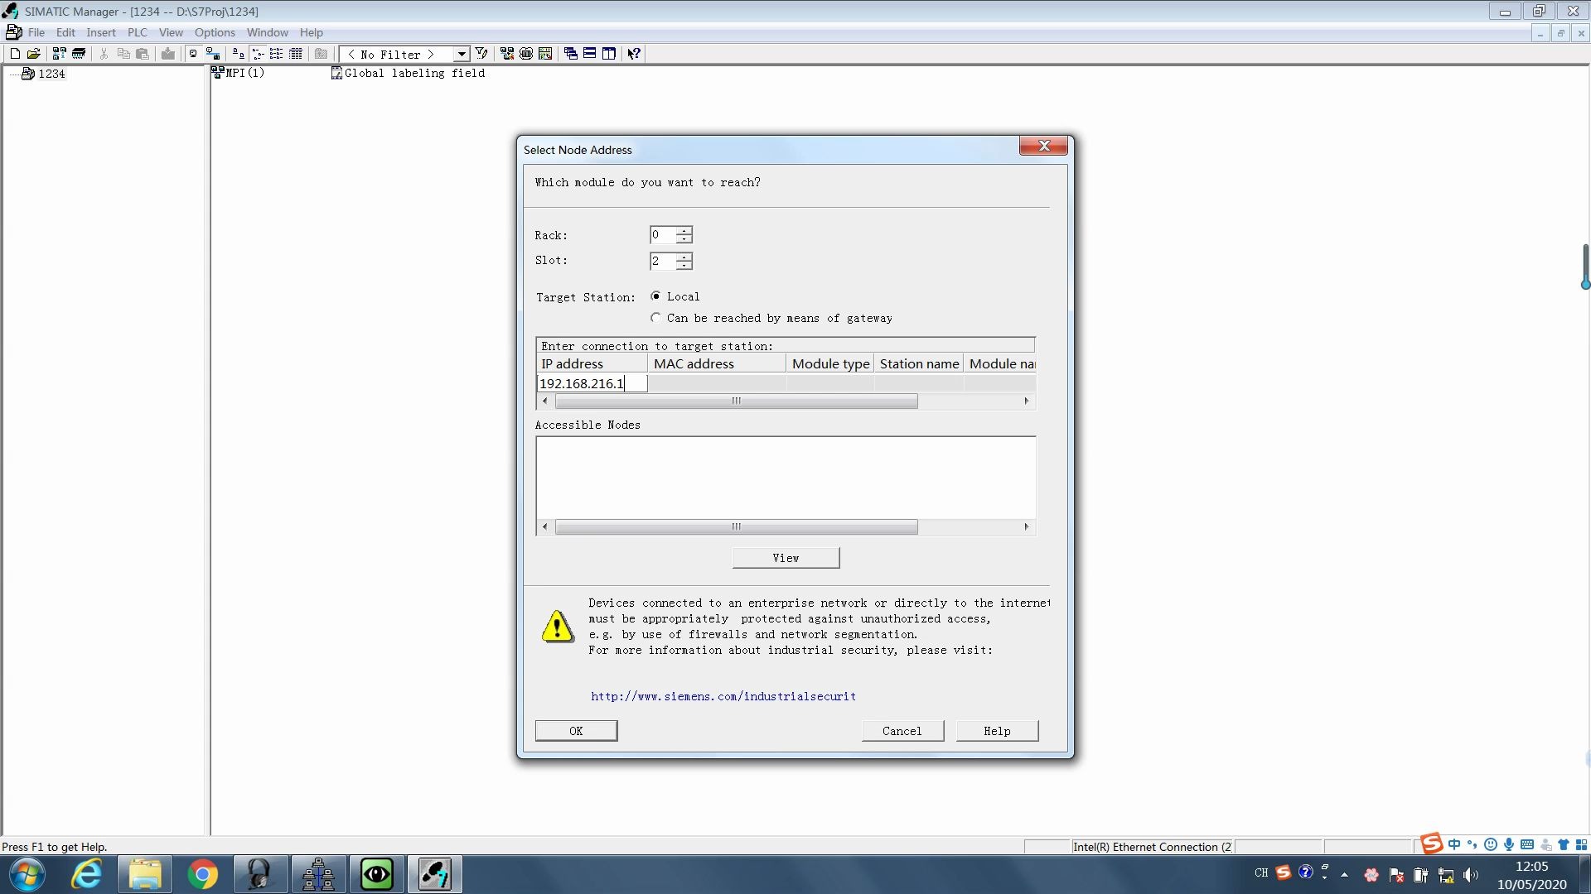Click the Station name column header
The image size is (1591, 894).
tap(919, 364)
